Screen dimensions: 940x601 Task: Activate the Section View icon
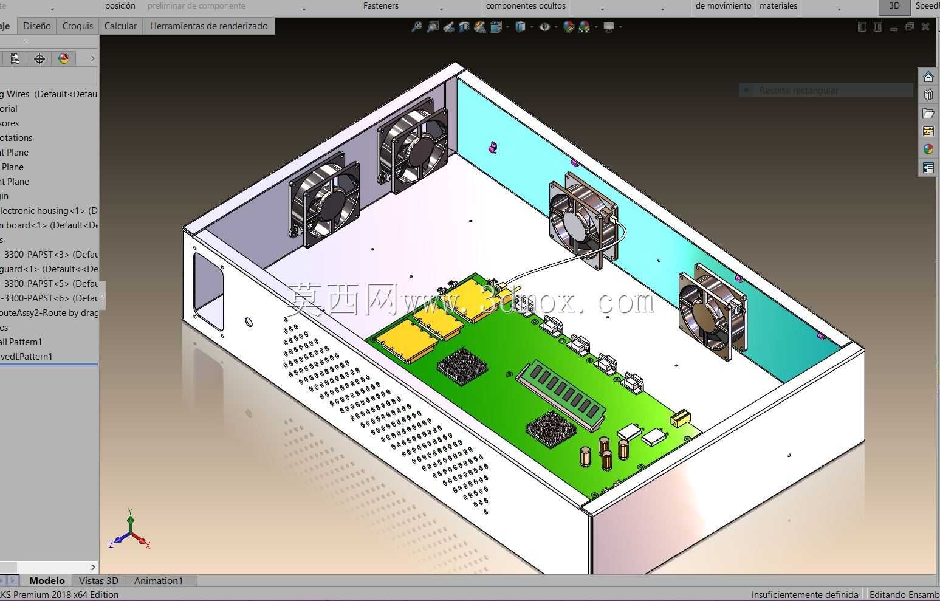[x=464, y=27]
